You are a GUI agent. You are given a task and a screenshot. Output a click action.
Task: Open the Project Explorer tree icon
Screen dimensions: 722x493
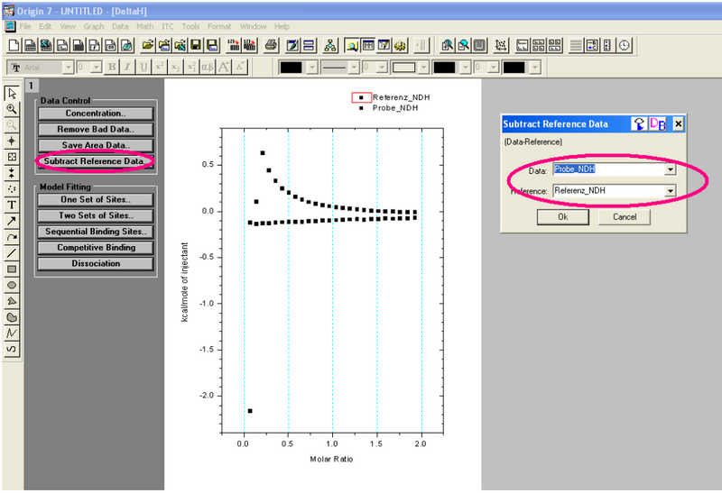pyautogui.click(x=330, y=45)
